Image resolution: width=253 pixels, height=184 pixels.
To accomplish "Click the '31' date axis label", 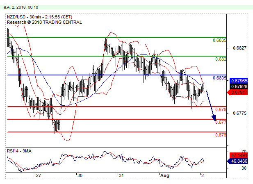I will pos(121,175).
